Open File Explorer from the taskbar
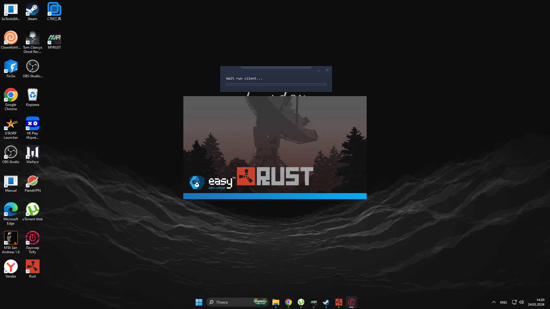 [276, 302]
